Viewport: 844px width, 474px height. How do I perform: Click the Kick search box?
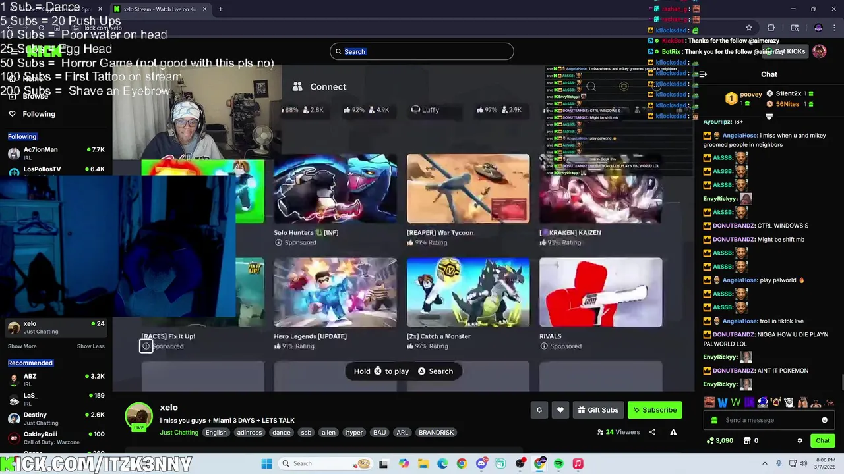point(421,51)
